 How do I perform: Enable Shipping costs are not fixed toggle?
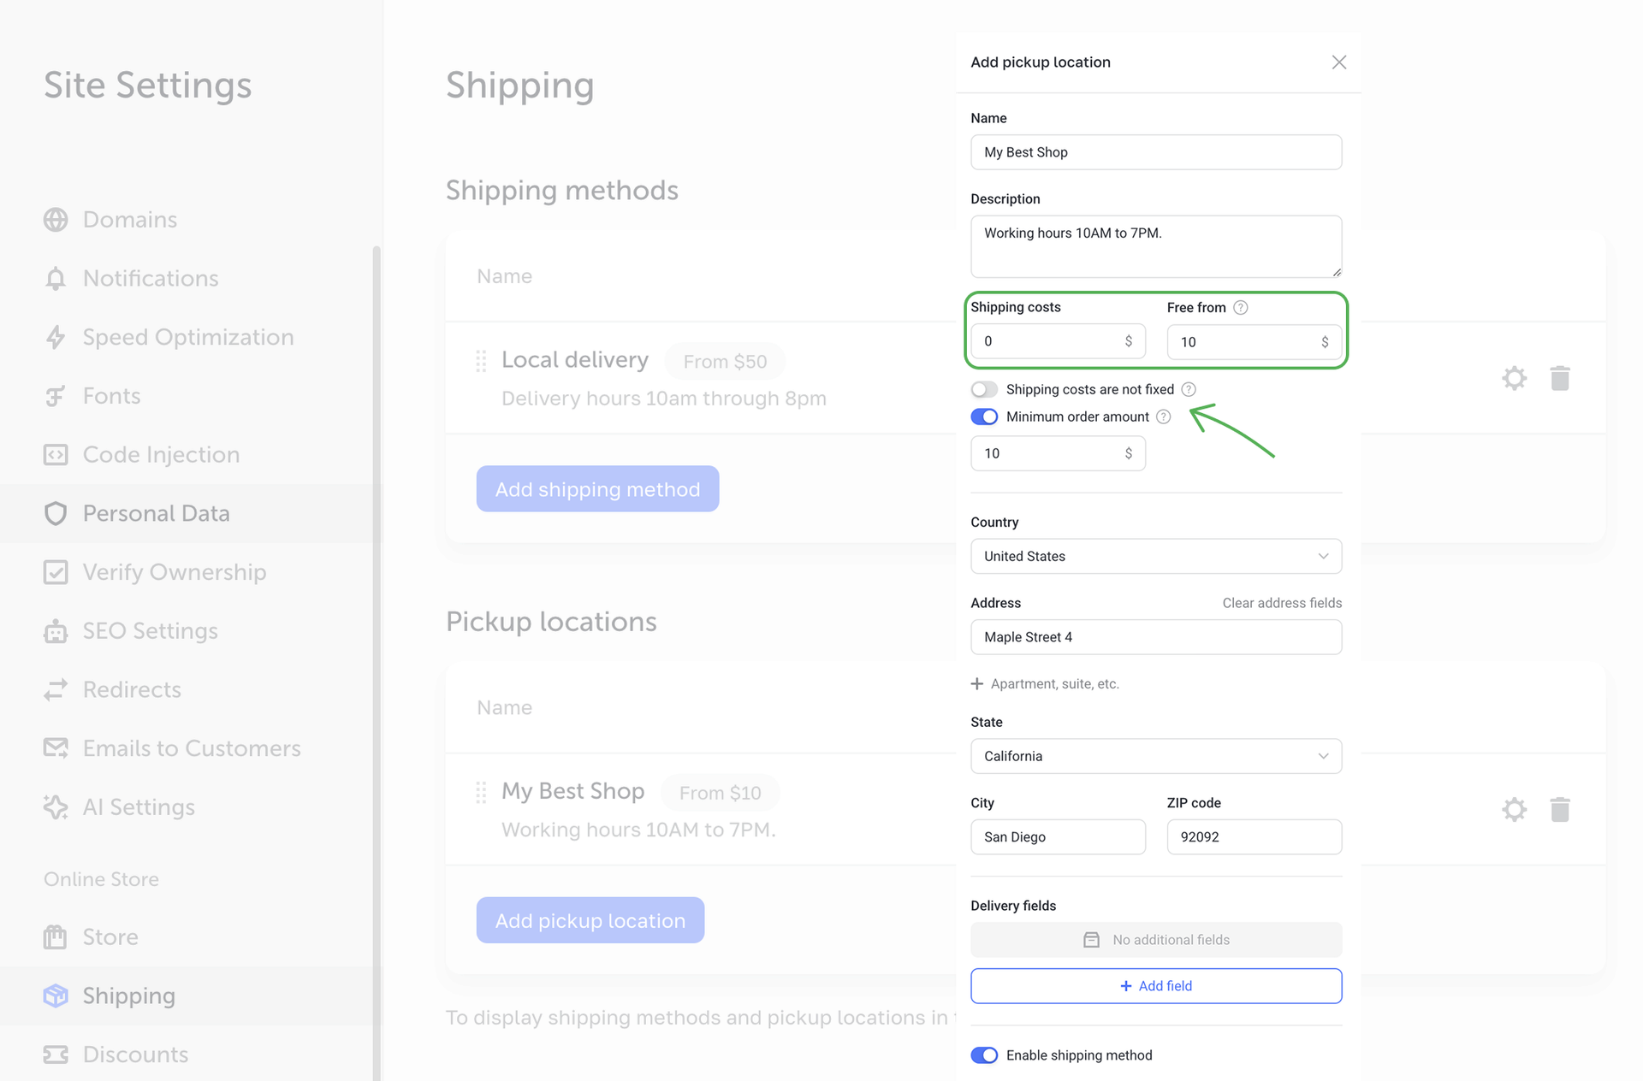[984, 389]
